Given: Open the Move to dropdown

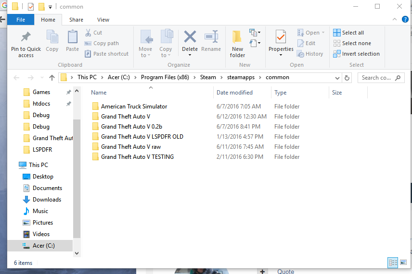Looking at the screenshot, I should click(145, 44).
